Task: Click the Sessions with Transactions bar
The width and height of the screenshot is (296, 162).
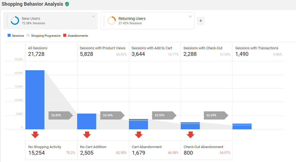Action: coord(242,126)
